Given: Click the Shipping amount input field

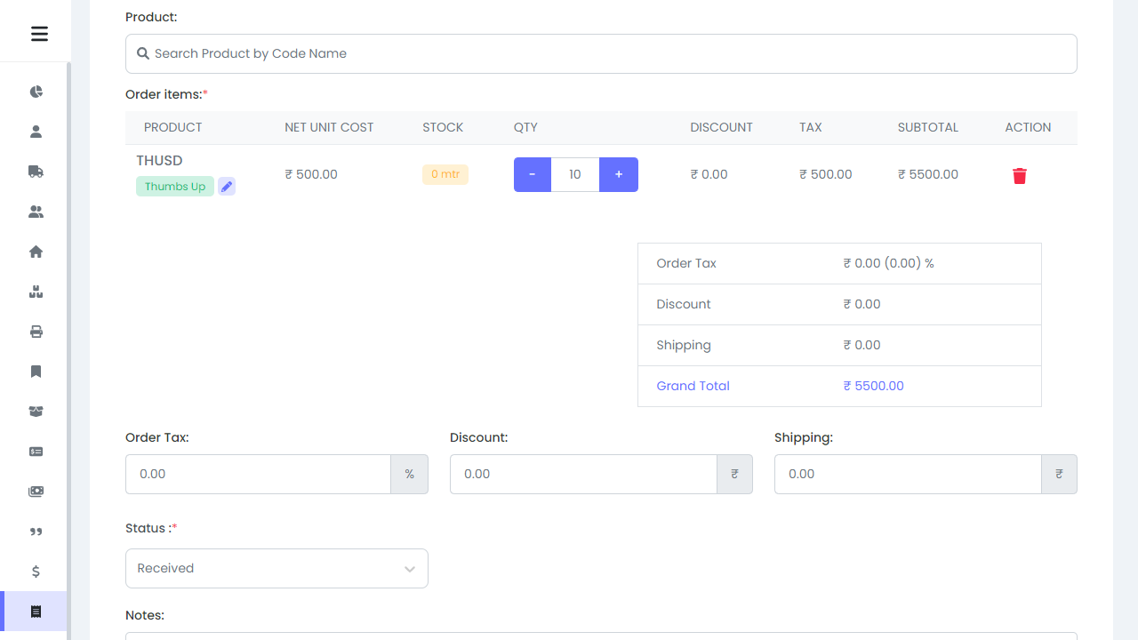Looking at the screenshot, I should click(x=907, y=474).
